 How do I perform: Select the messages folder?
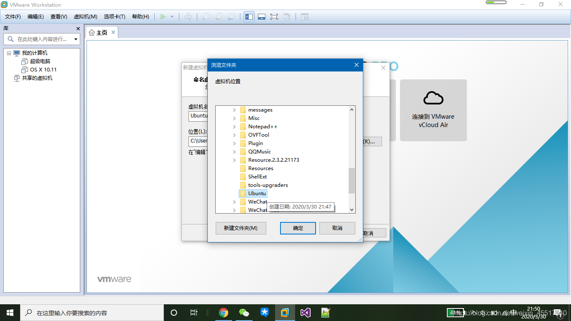(x=260, y=110)
